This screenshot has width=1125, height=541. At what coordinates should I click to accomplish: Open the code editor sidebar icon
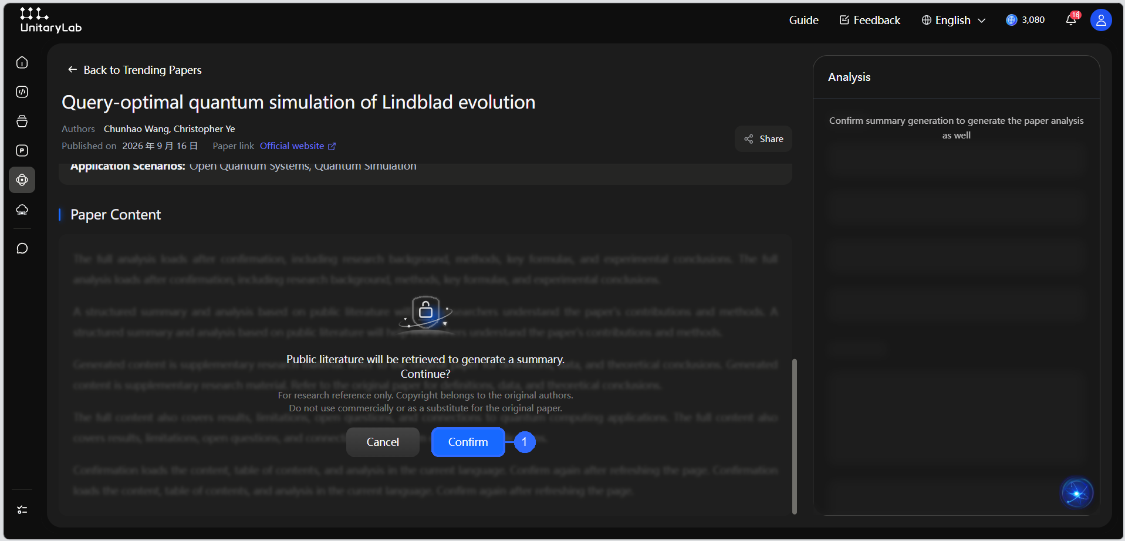pos(22,92)
